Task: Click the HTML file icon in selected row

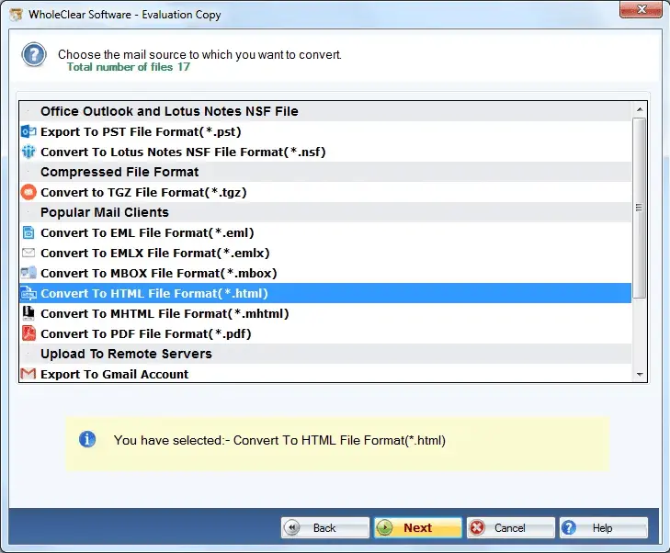Action: (x=28, y=293)
